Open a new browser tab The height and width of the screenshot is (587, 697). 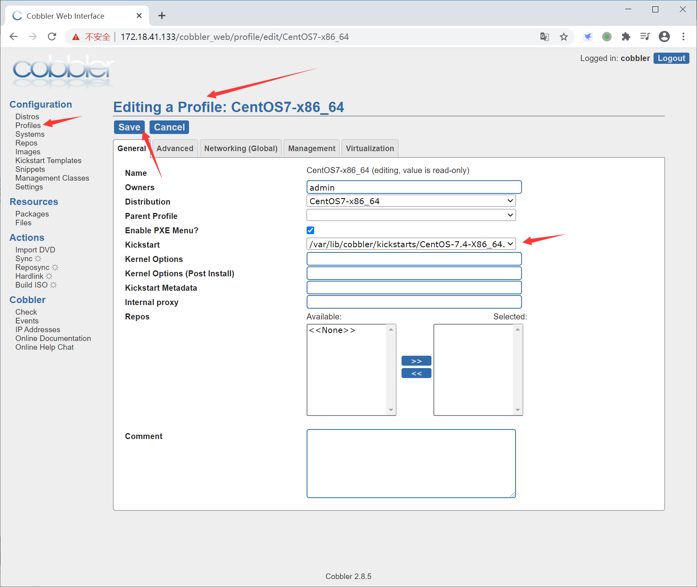tap(161, 16)
